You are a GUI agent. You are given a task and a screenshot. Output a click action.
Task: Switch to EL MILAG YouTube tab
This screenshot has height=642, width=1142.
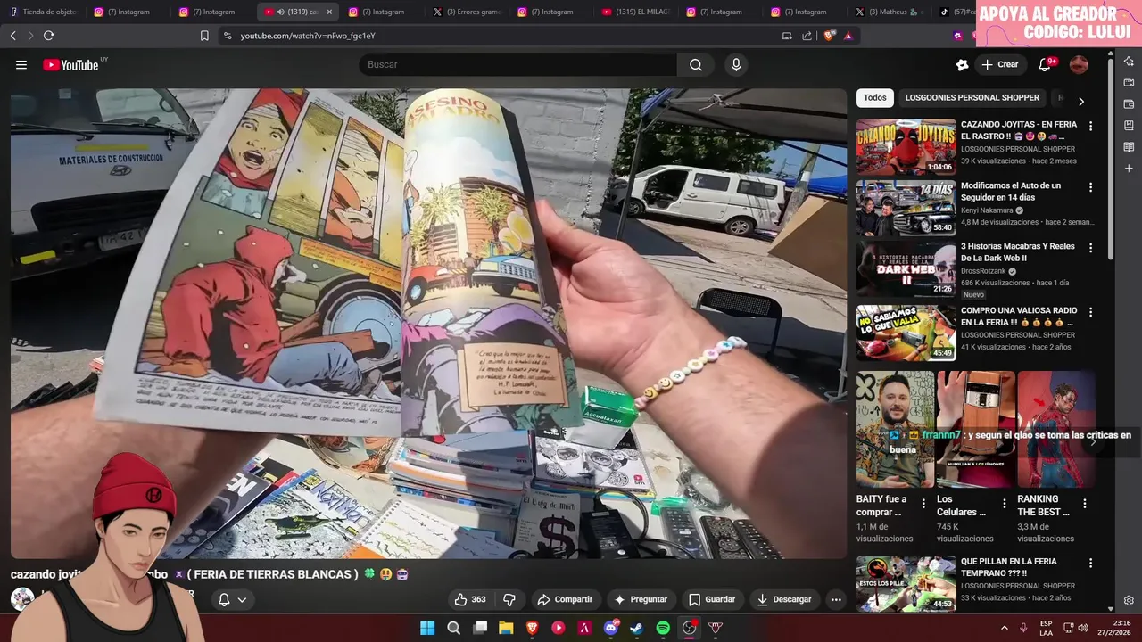point(634,12)
